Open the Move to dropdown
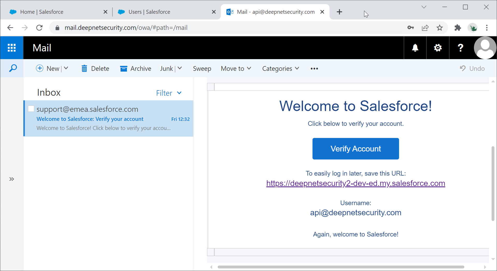 [236, 68]
